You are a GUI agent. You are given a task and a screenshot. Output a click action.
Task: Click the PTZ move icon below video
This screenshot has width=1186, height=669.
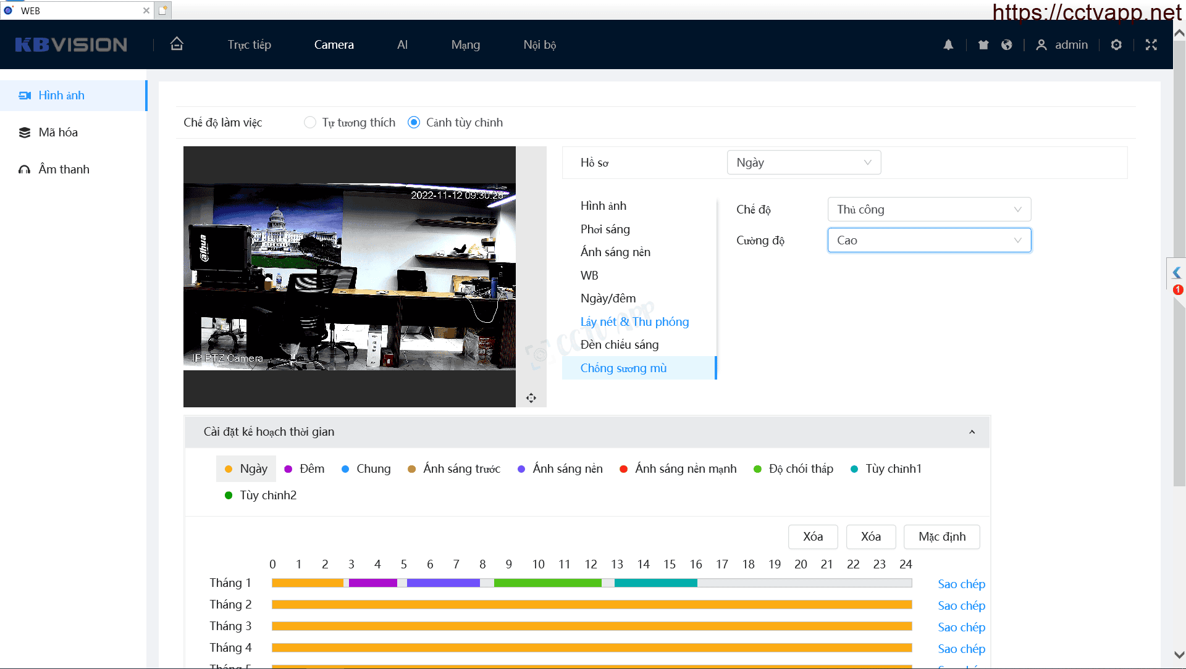[531, 398]
